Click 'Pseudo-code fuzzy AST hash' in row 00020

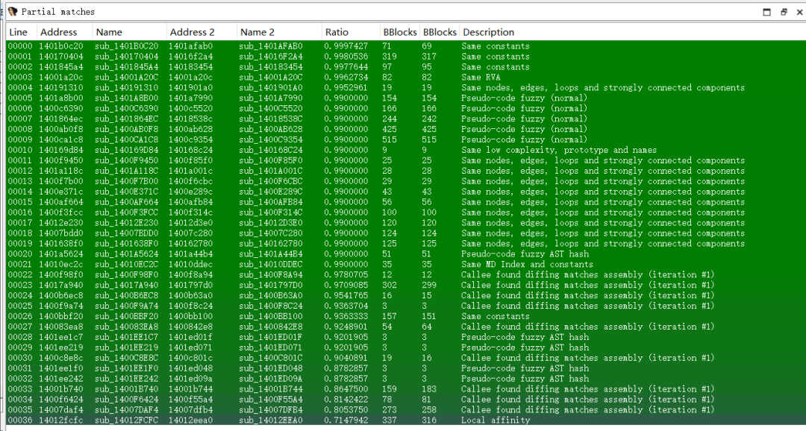pyautogui.click(x=525, y=254)
